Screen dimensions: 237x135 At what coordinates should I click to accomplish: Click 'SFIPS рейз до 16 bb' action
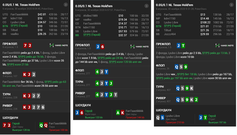[x=31, y=57]
